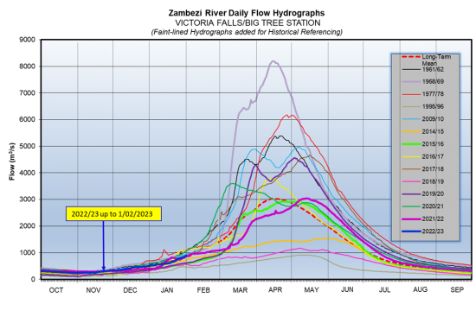Click the 5000 y-axis value
The image size is (476, 323).
[28, 146]
